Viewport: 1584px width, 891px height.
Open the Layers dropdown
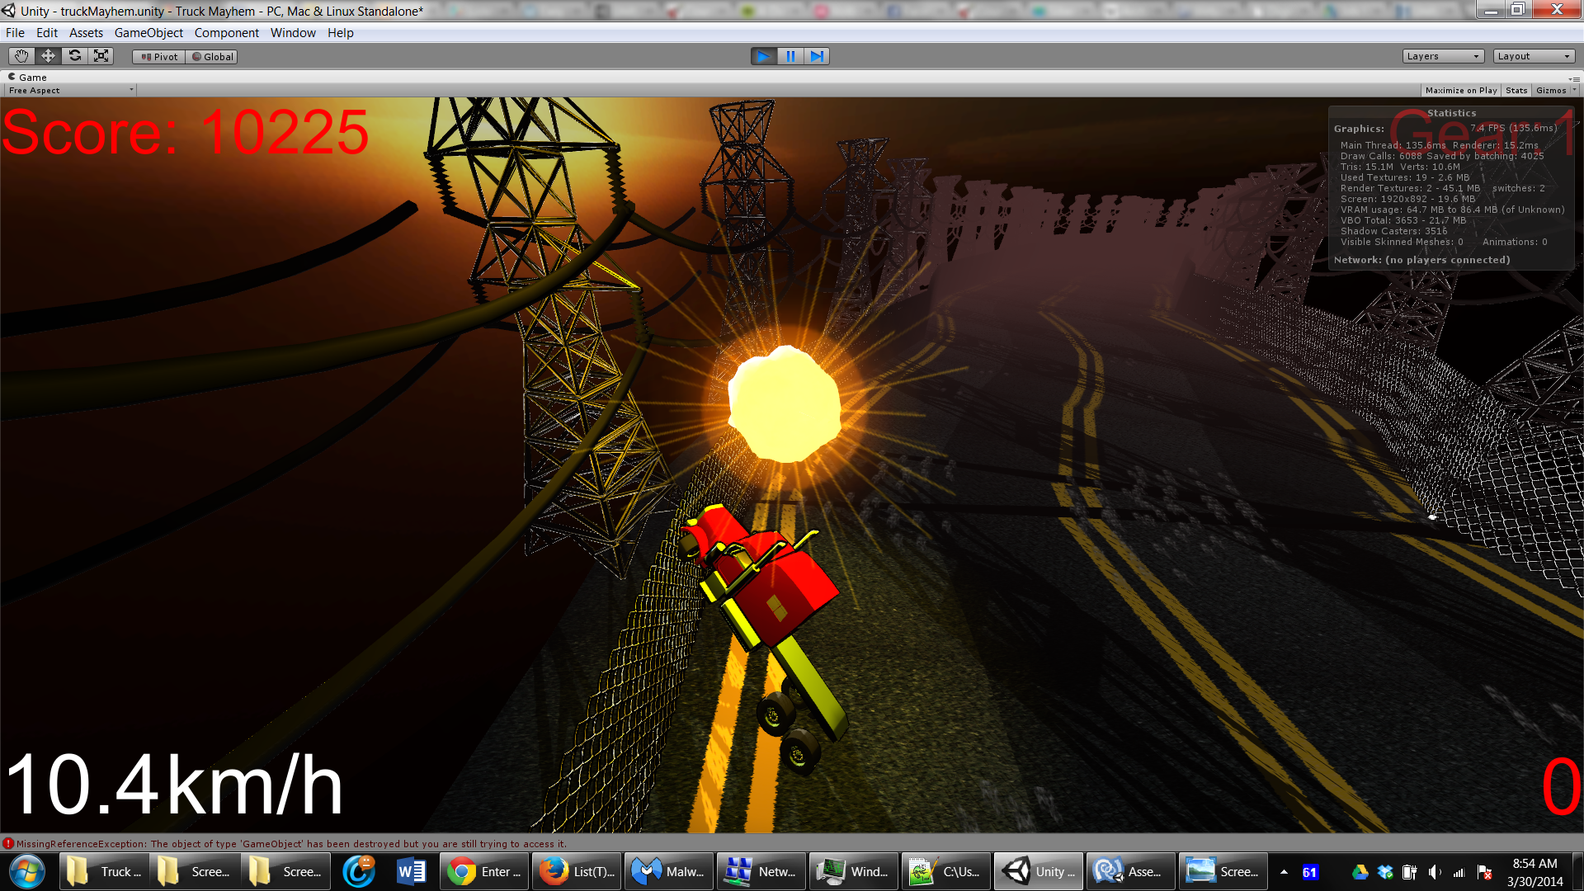pyautogui.click(x=1442, y=56)
